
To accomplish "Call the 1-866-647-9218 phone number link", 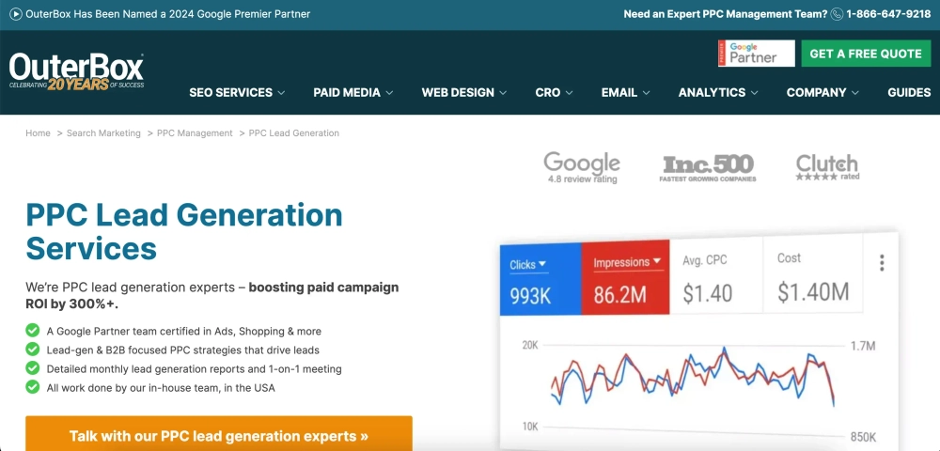I will point(888,14).
